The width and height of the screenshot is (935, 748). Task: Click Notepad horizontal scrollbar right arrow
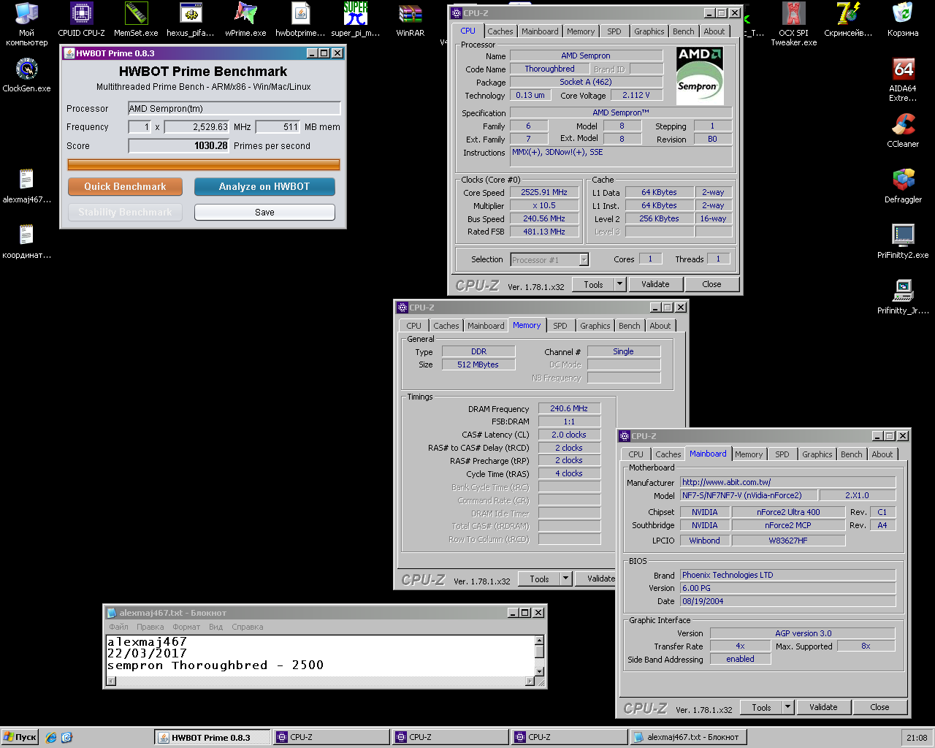click(x=530, y=682)
